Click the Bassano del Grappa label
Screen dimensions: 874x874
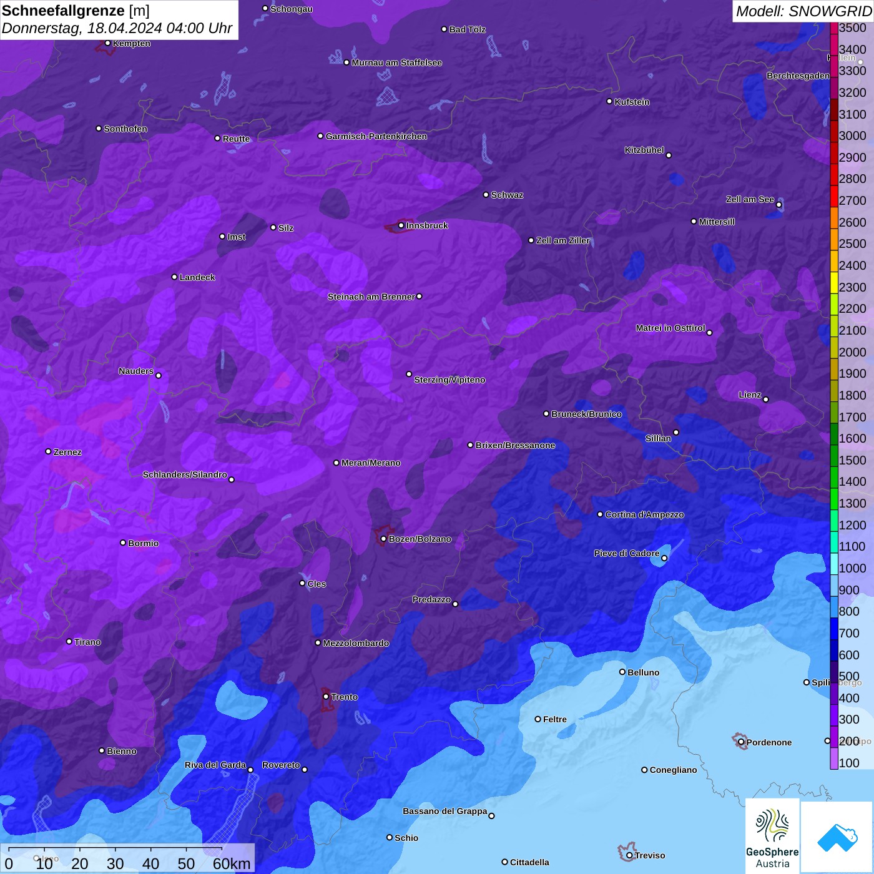tap(445, 811)
